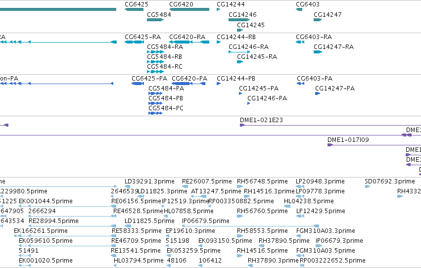Select the CG6425-RA transcript glyph

134,42
